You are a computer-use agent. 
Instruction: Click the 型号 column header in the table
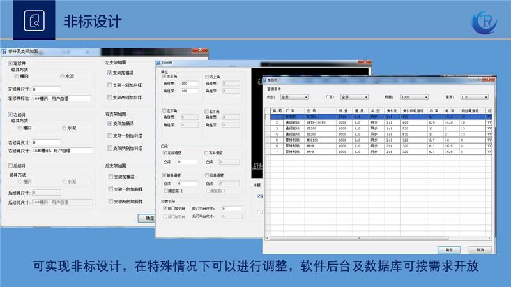pyautogui.click(x=312, y=111)
